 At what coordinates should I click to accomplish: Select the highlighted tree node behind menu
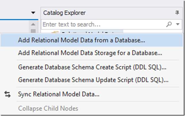tap(92, 32)
